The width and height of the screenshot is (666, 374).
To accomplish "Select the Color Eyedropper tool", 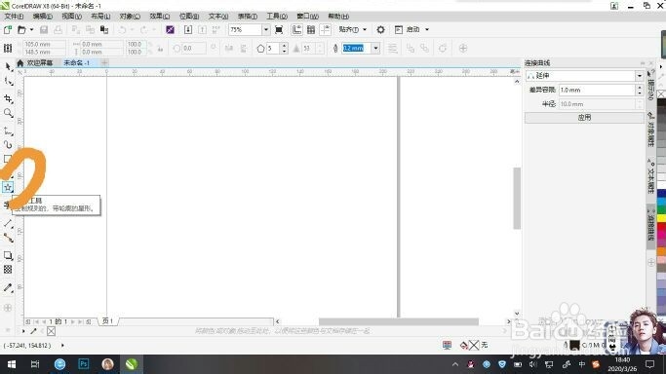I will tap(8, 287).
